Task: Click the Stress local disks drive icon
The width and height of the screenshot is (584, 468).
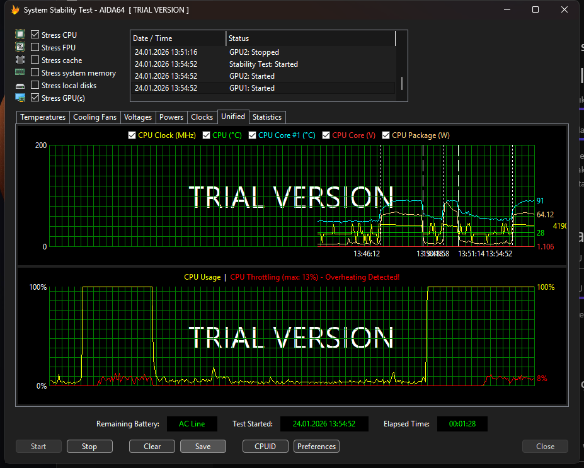Action: (x=20, y=85)
